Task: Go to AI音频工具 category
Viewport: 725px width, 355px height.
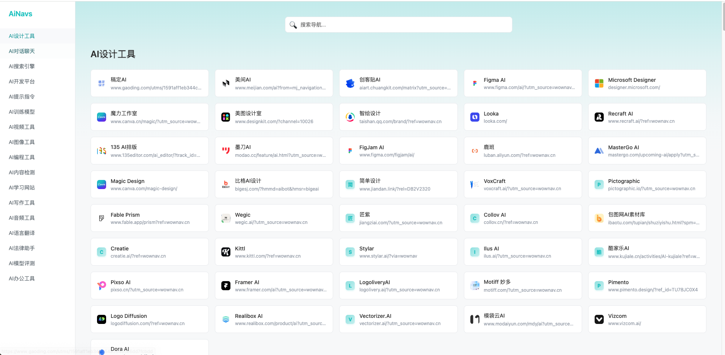Action: coord(38,218)
